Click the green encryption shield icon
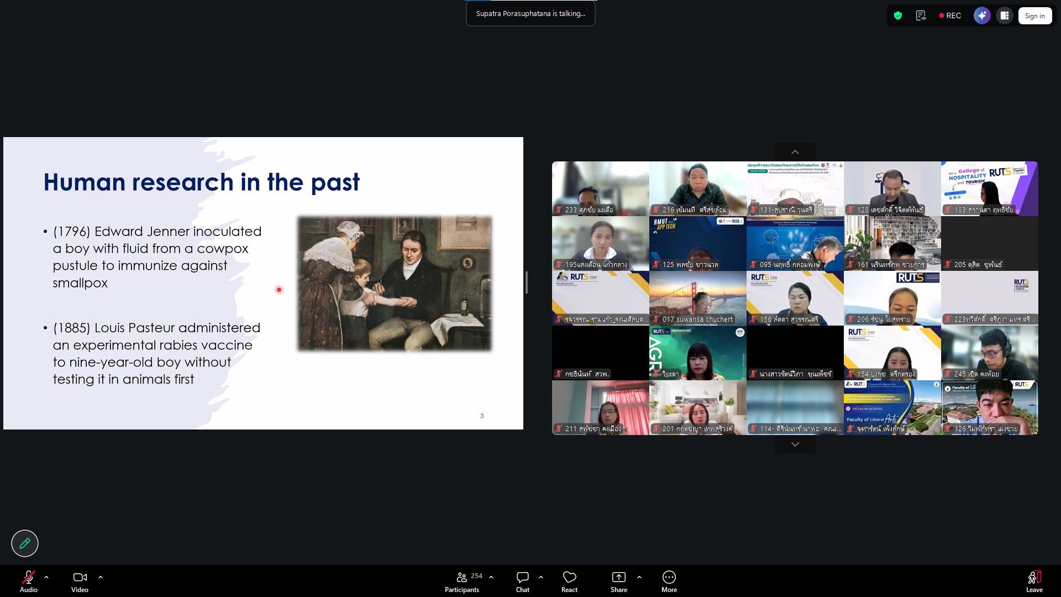 tap(898, 16)
